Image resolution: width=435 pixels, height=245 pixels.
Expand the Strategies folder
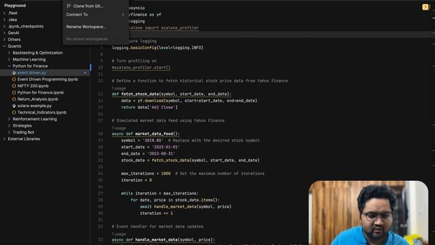click(x=9, y=126)
